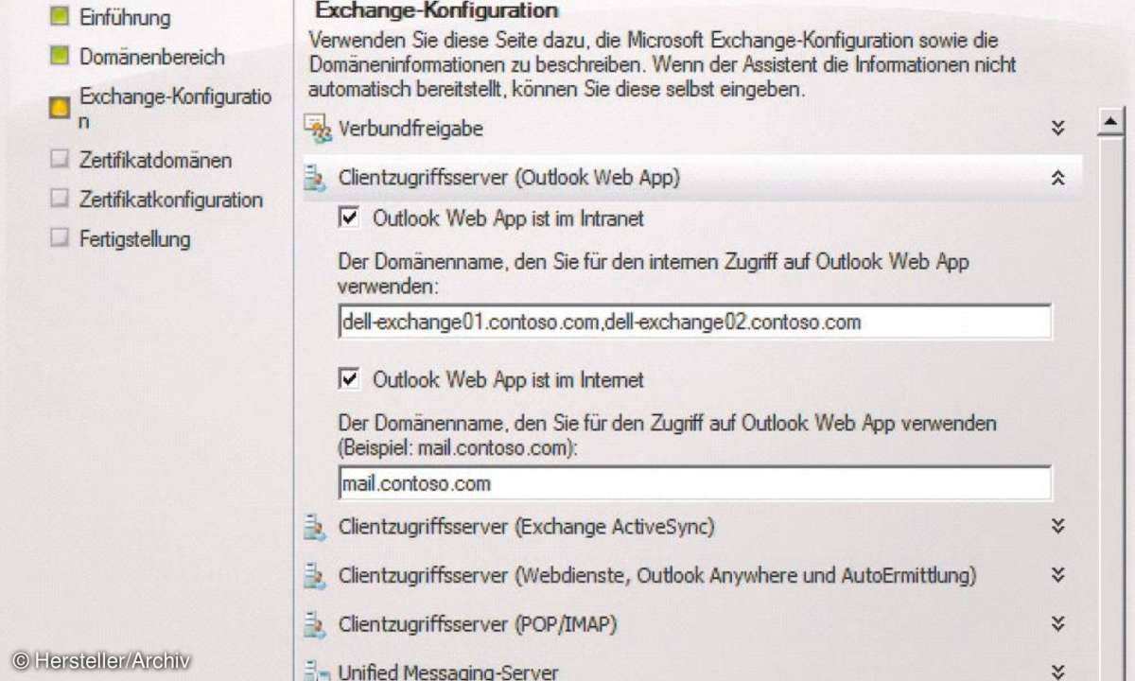
Task: Click the Webdienste Clientzugriffsserver icon
Action: tap(315, 575)
